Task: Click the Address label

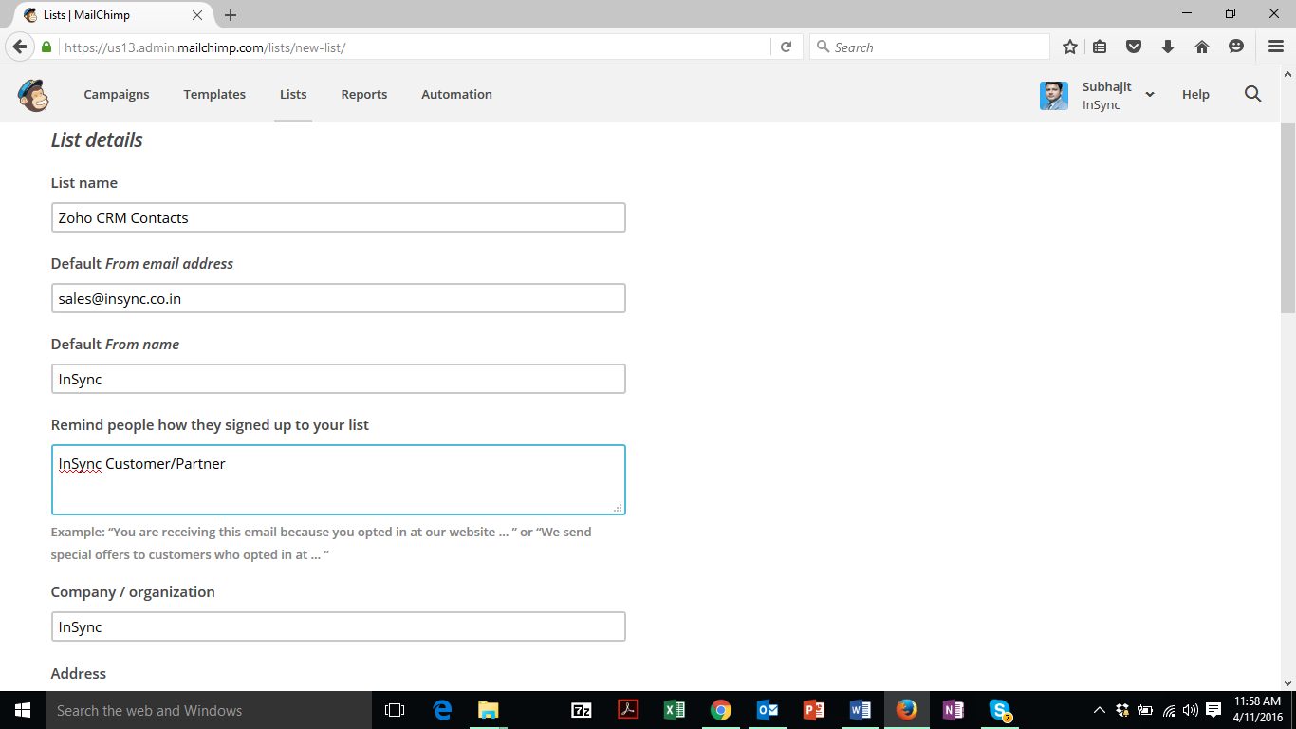Action: (79, 673)
